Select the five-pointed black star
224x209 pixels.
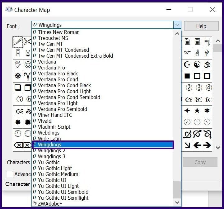197,111
